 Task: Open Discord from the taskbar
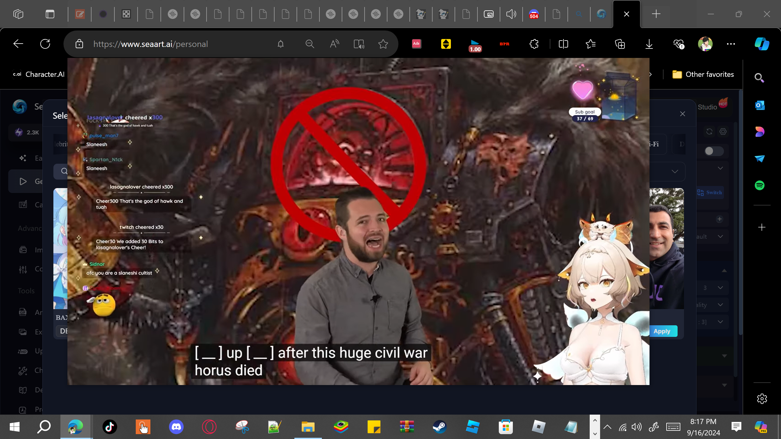(x=176, y=427)
